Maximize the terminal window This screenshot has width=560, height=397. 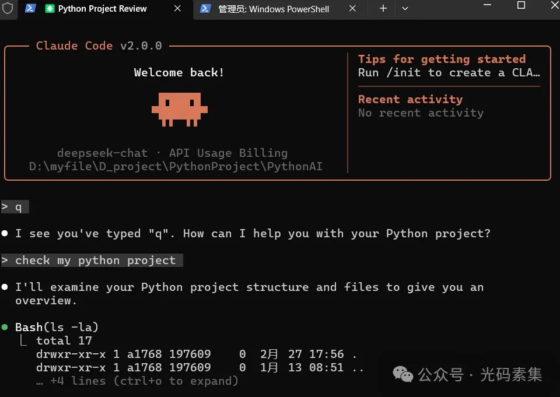coord(521,5)
